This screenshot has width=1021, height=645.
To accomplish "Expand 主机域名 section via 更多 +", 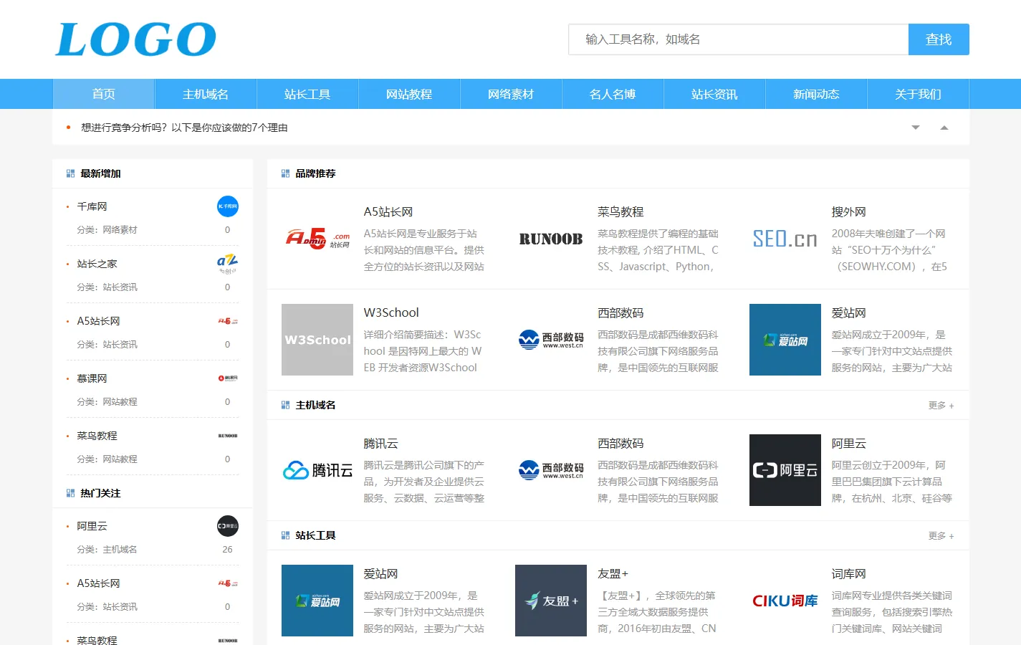I will [941, 406].
